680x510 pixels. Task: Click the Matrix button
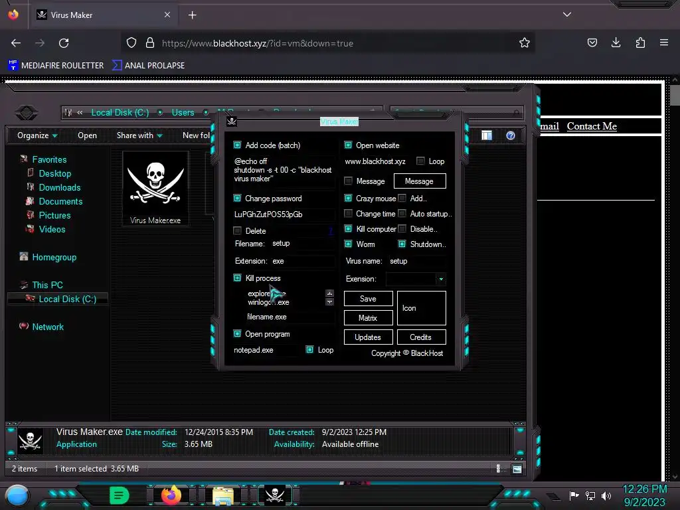tap(368, 318)
